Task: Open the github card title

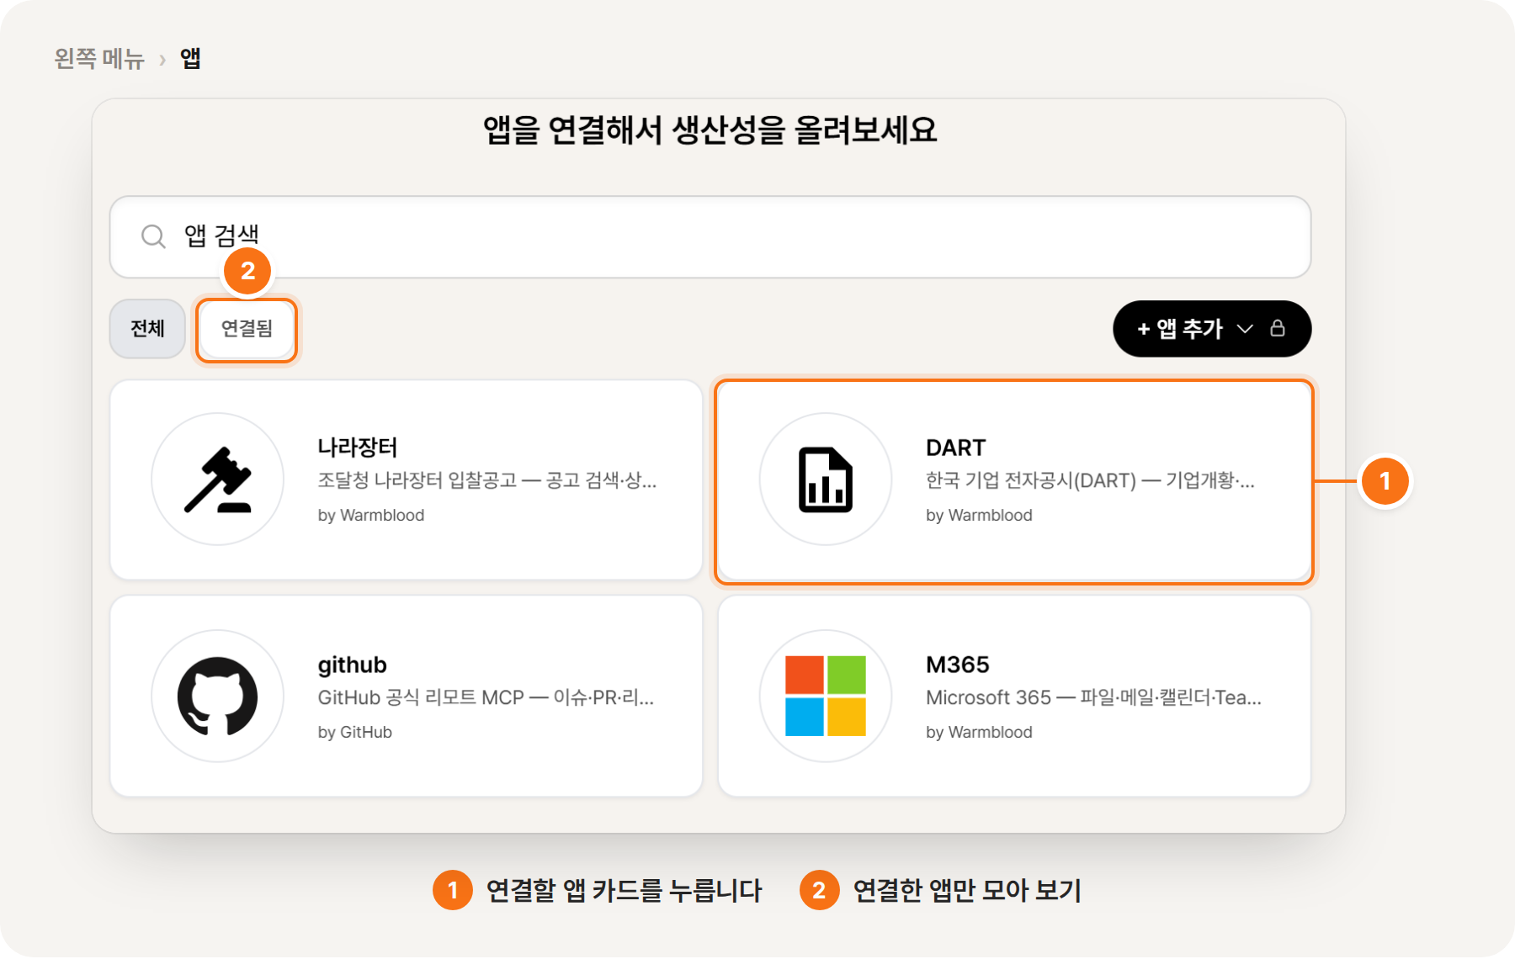Action: pos(352,665)
